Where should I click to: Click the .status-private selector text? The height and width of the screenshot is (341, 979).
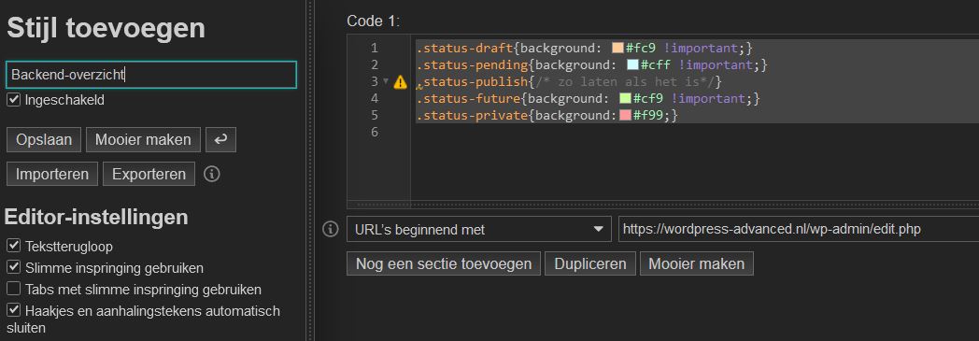(472, 116)
